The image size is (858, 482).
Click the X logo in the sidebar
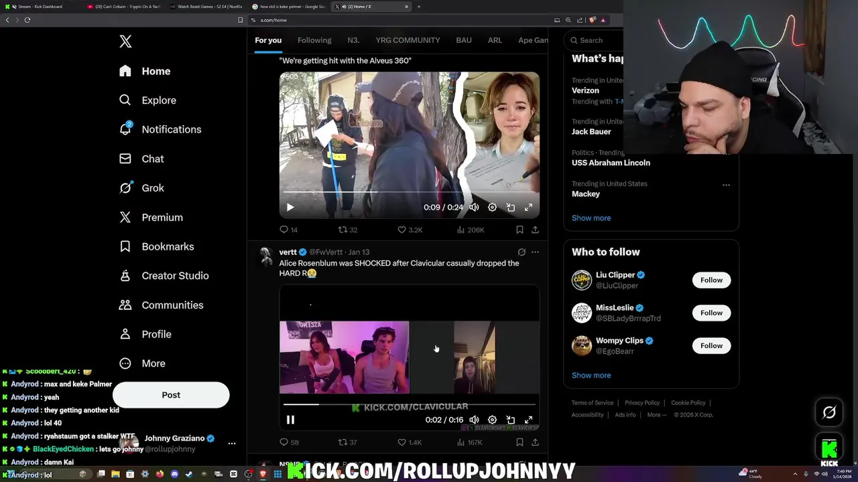(125, 42)
